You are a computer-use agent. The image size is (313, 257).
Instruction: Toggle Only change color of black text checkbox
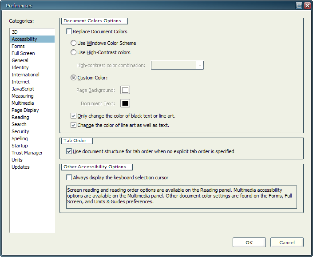[x=73, y=116]
